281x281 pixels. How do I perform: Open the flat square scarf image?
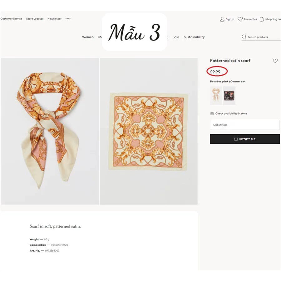point(149,131)
